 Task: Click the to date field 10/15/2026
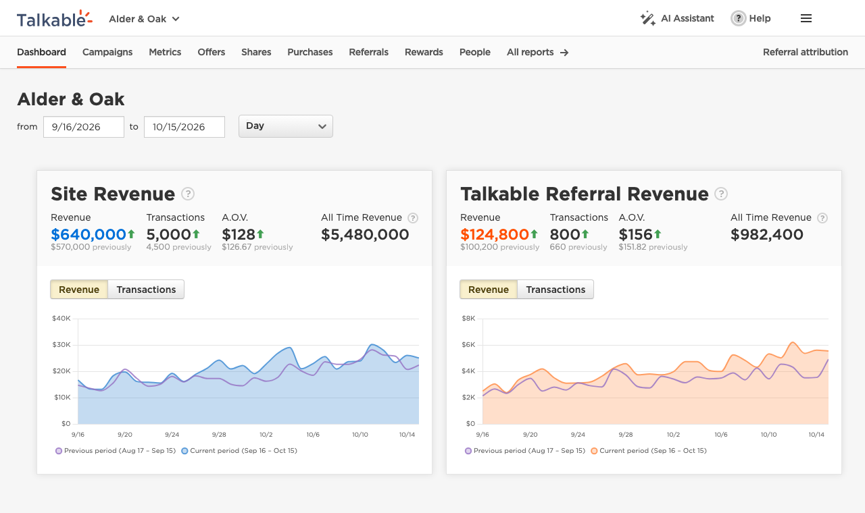click(184, 127)
